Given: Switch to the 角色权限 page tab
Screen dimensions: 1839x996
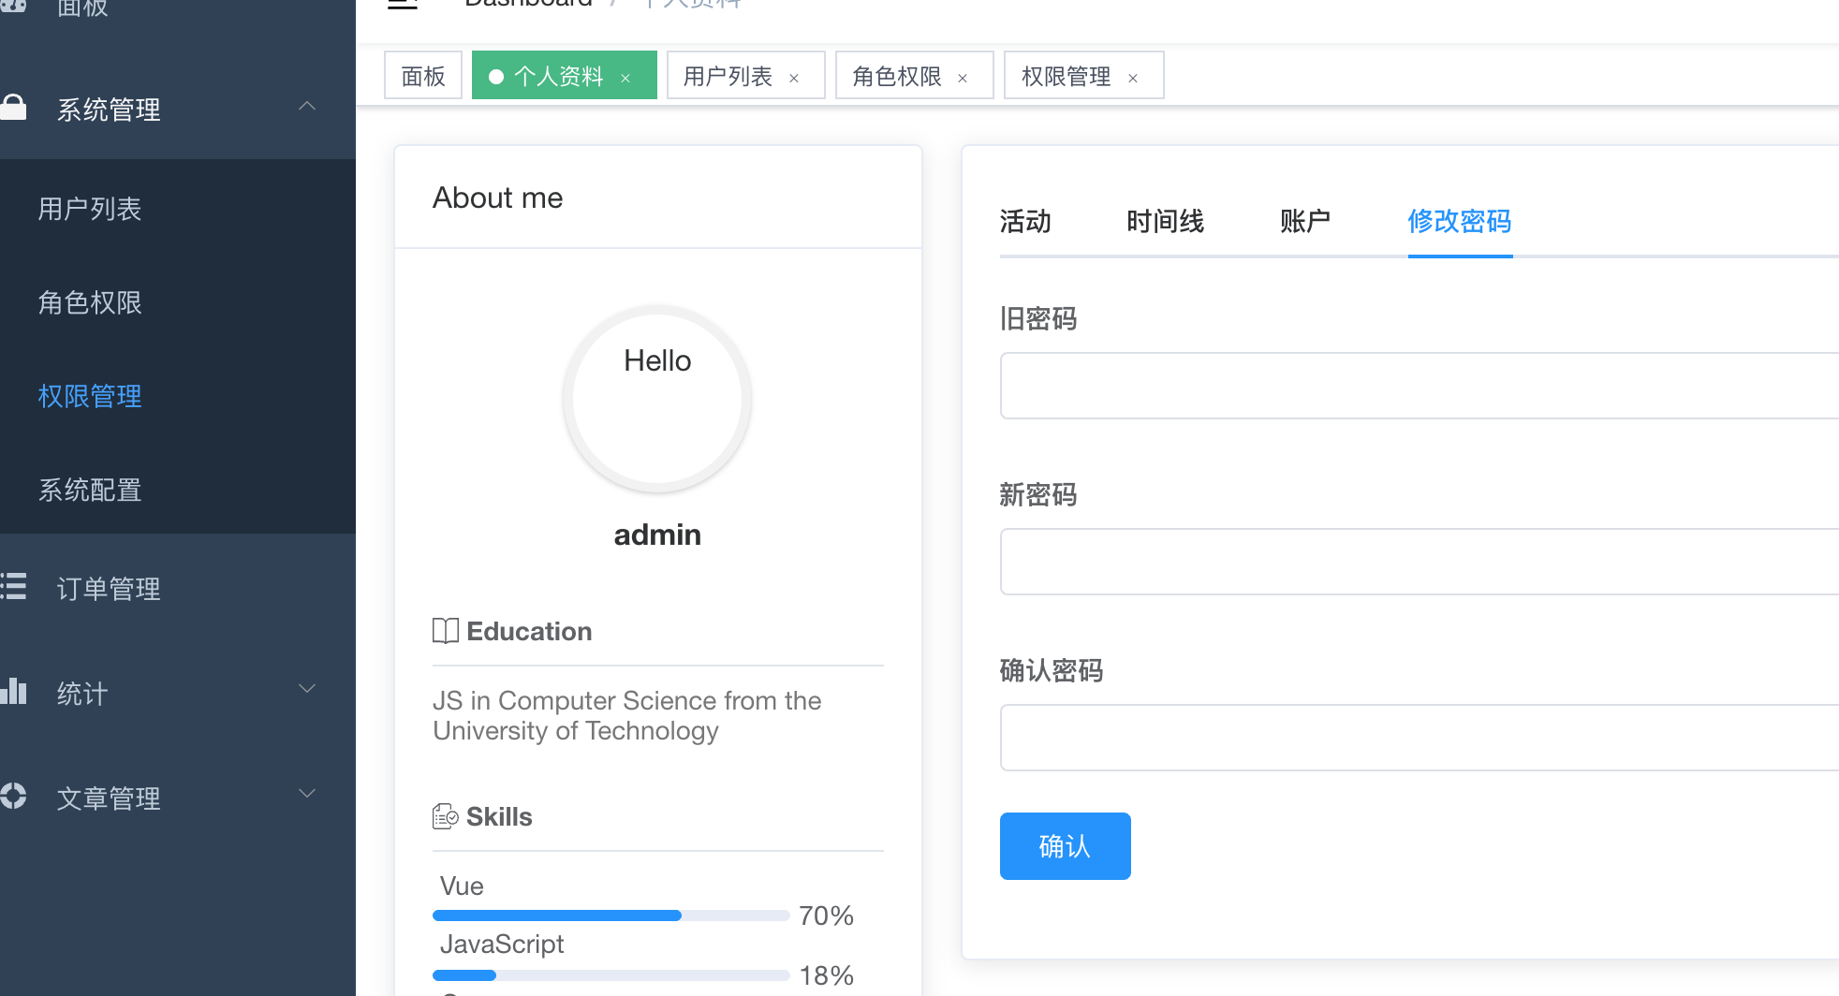Looking at the screenshot, I should [915, 76].
